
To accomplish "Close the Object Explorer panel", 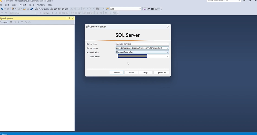I will point(72,18).
